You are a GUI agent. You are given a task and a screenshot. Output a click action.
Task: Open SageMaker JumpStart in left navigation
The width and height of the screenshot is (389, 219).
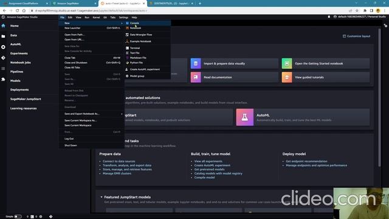[x=26, y=99]
